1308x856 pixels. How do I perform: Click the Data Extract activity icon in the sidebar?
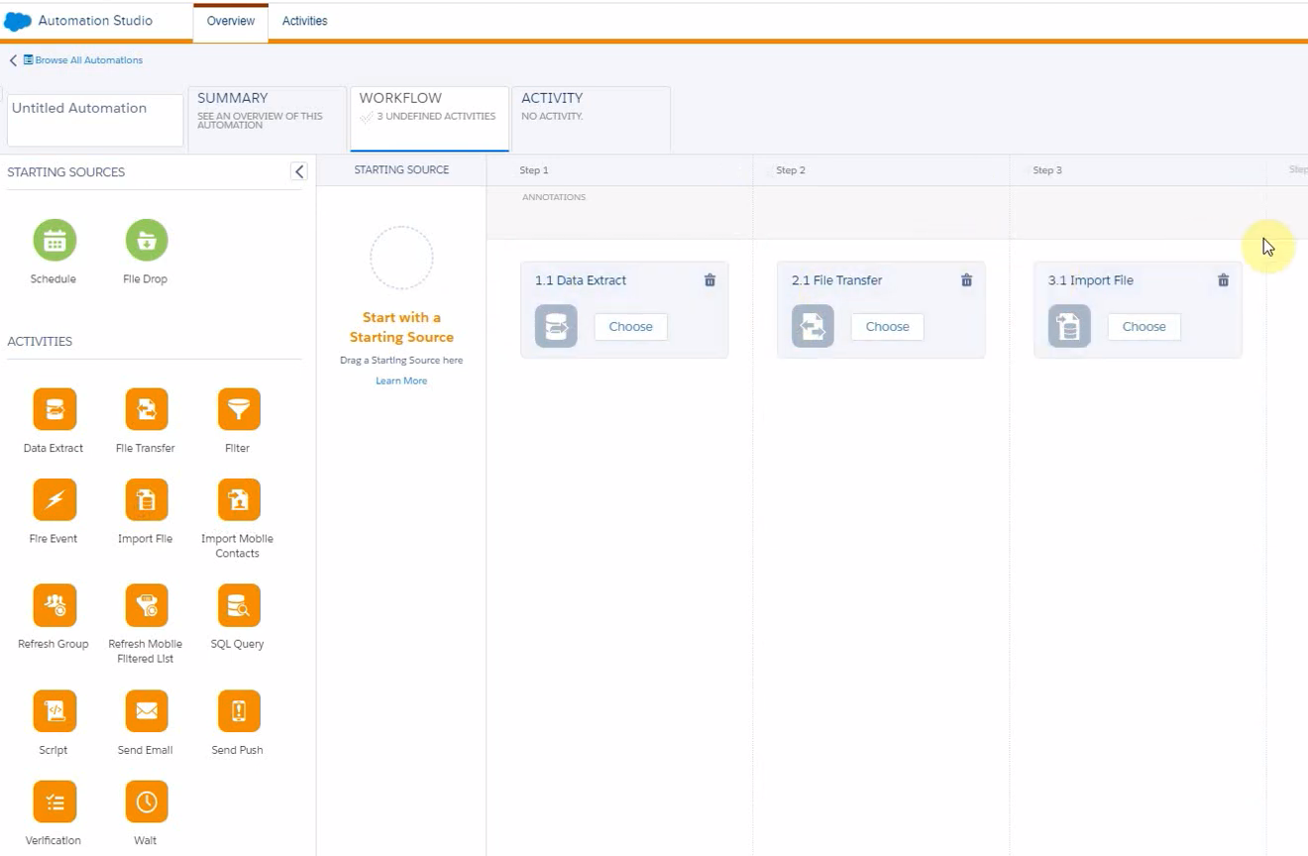pyautogui.click(x=54, y=409)
